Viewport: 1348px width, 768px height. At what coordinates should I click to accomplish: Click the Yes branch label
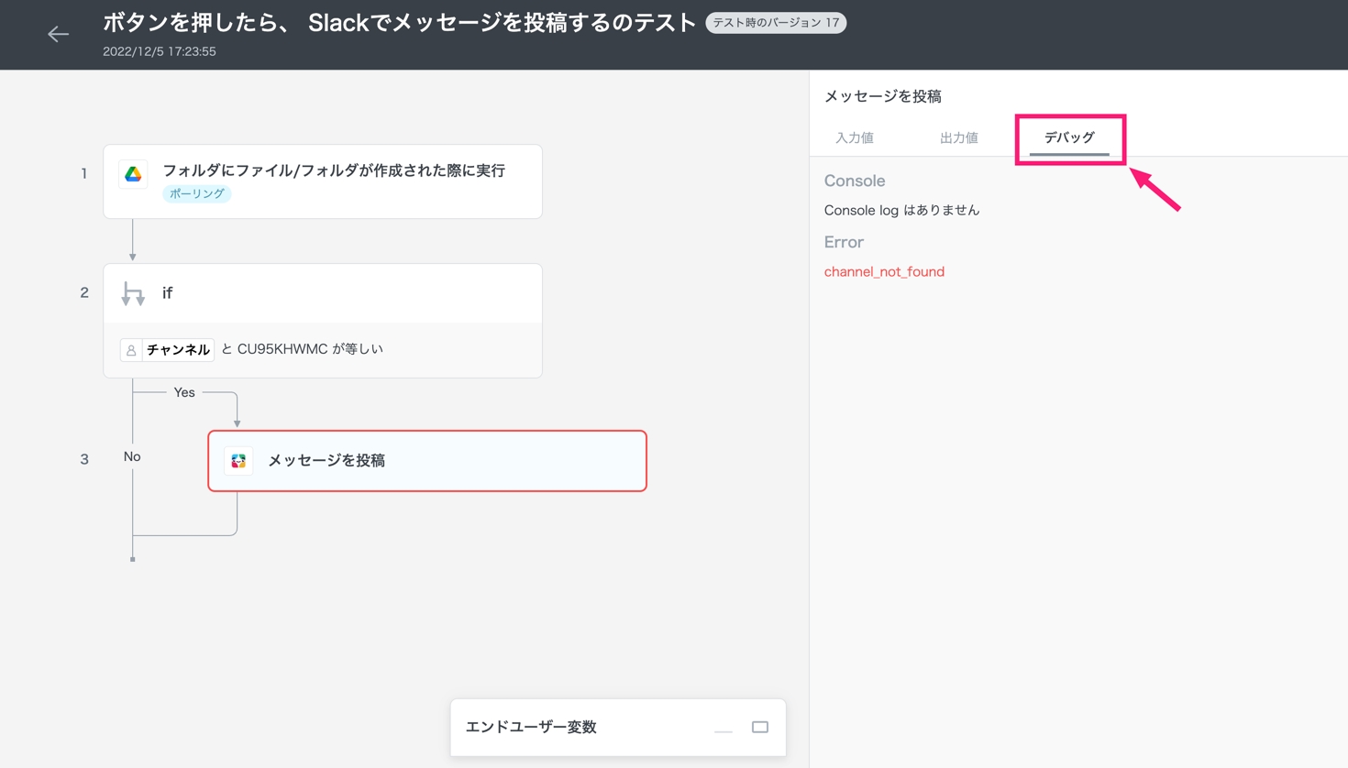click(x=184, y=392)
